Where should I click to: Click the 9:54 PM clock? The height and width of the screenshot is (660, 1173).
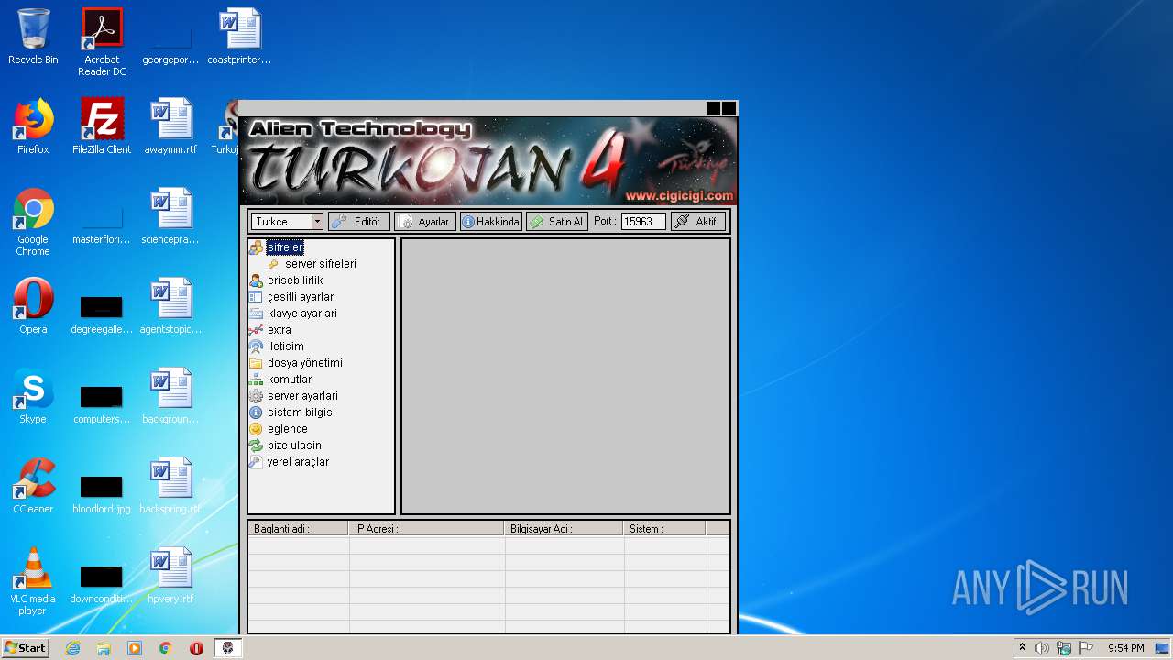point(1125,648)
